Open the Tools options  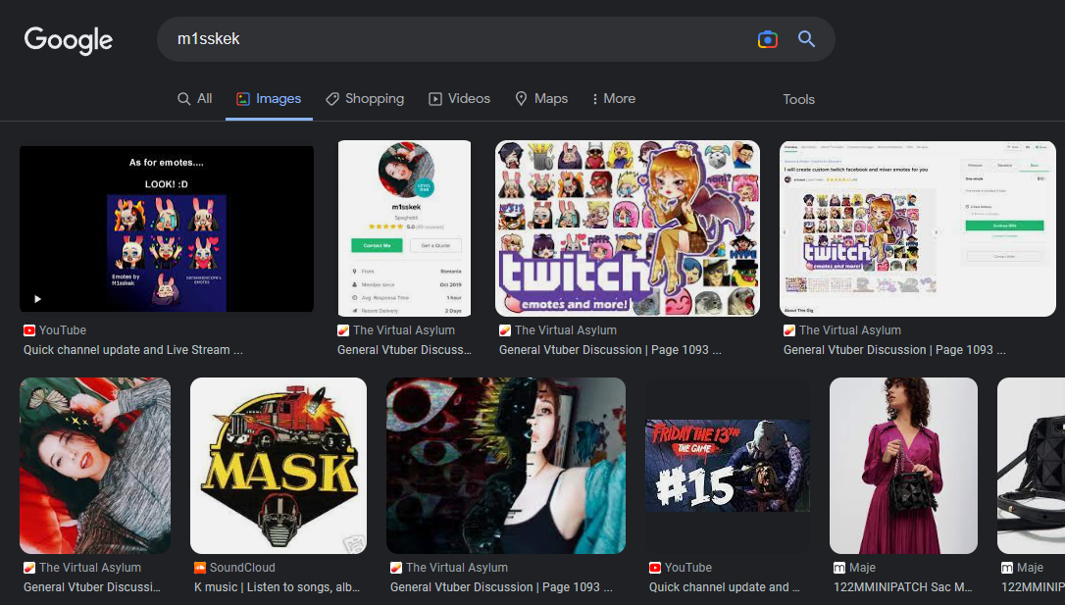[x=798, y=99]
